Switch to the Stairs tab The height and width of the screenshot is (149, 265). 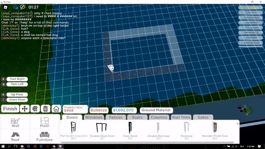pyautogui.click(x=137, y=117)
